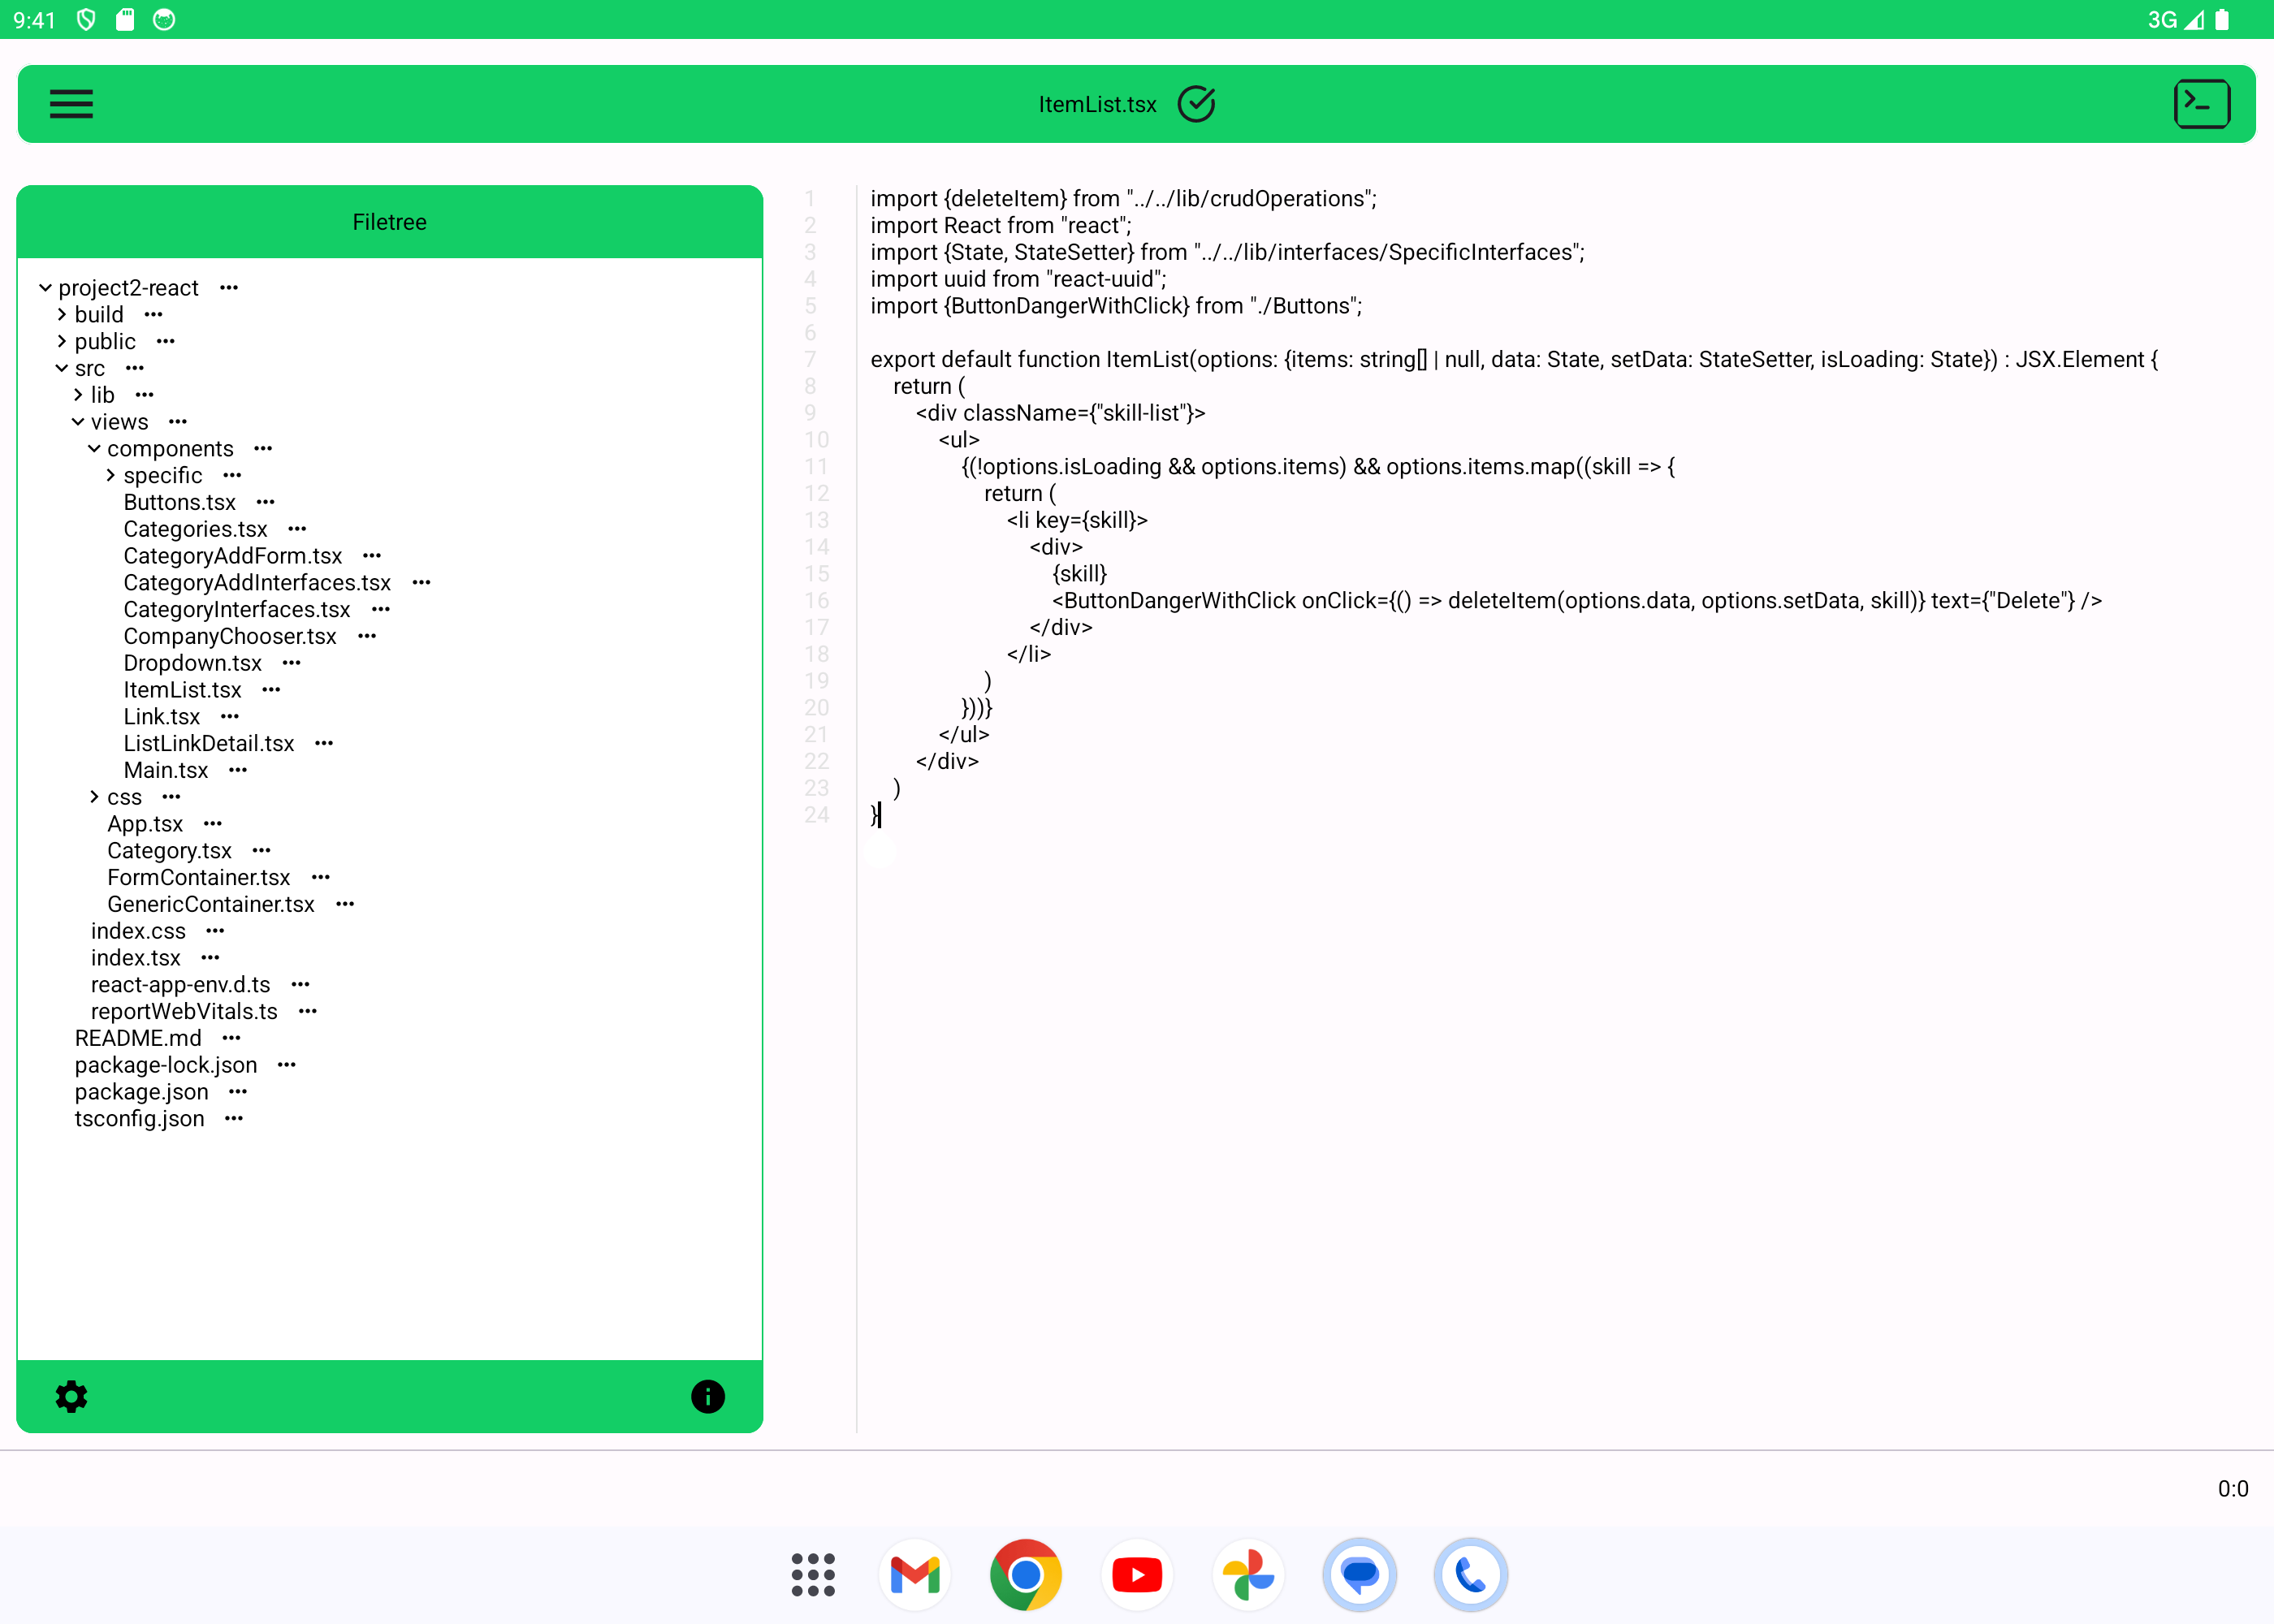Collapse the components folder chevron

click(x=94, y=449)
